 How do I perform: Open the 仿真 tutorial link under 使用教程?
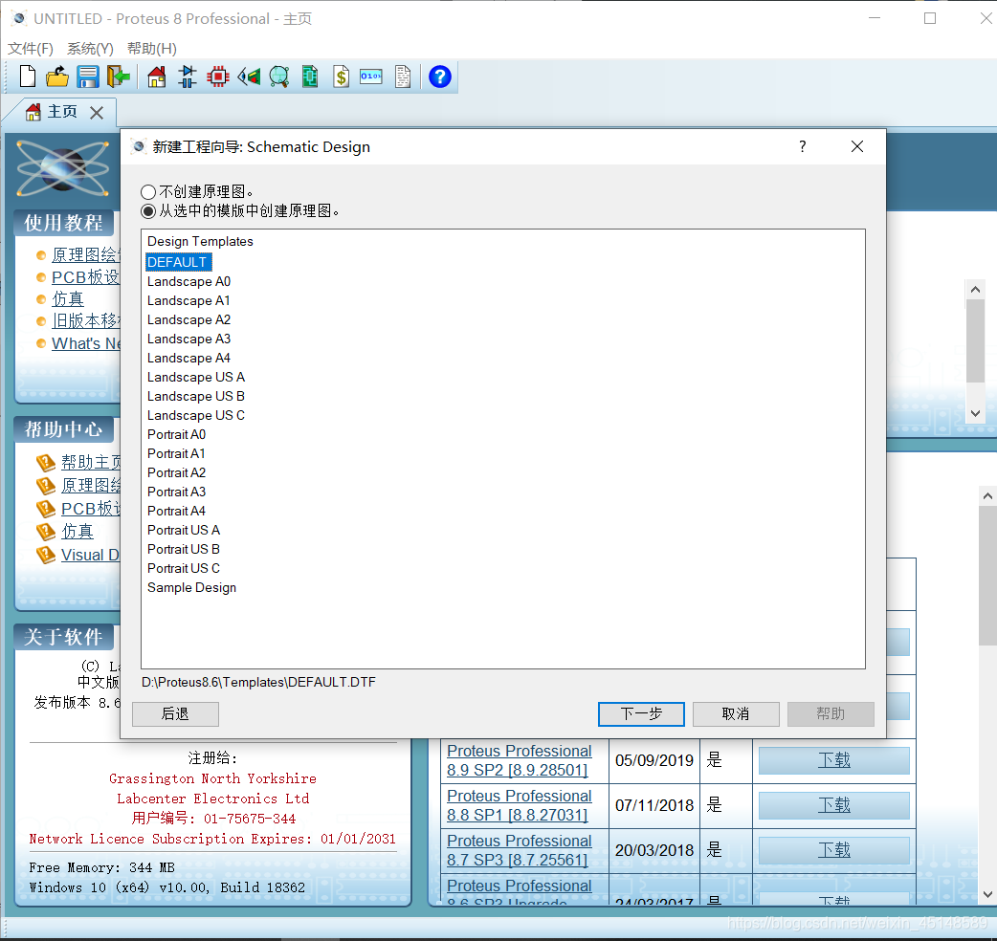click(x=68, y=298)
